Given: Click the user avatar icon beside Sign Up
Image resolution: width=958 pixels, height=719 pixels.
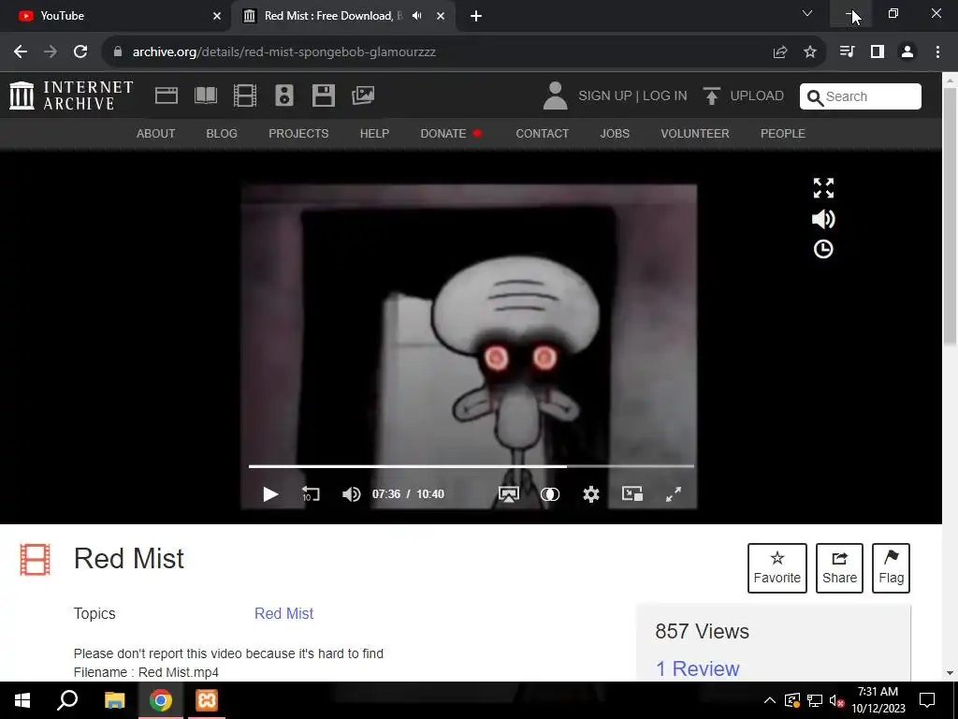Looking at the screenshot, I should tap(555, 96).
